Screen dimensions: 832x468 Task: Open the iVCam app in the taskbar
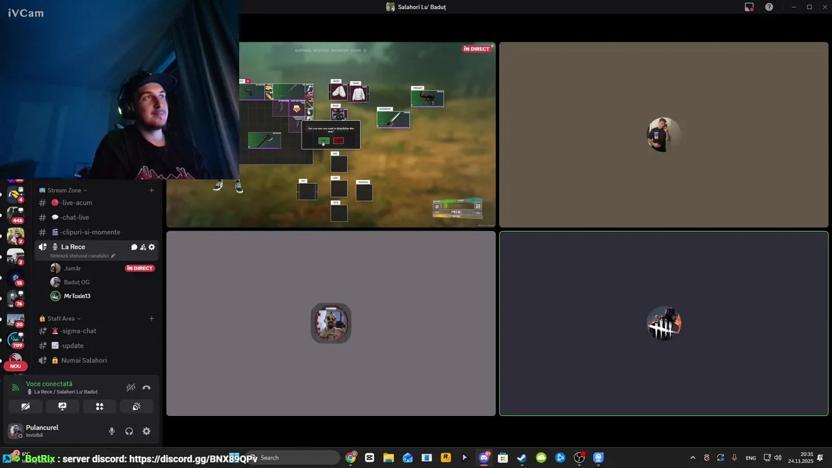pyautogui.click(x=599, y=458)
